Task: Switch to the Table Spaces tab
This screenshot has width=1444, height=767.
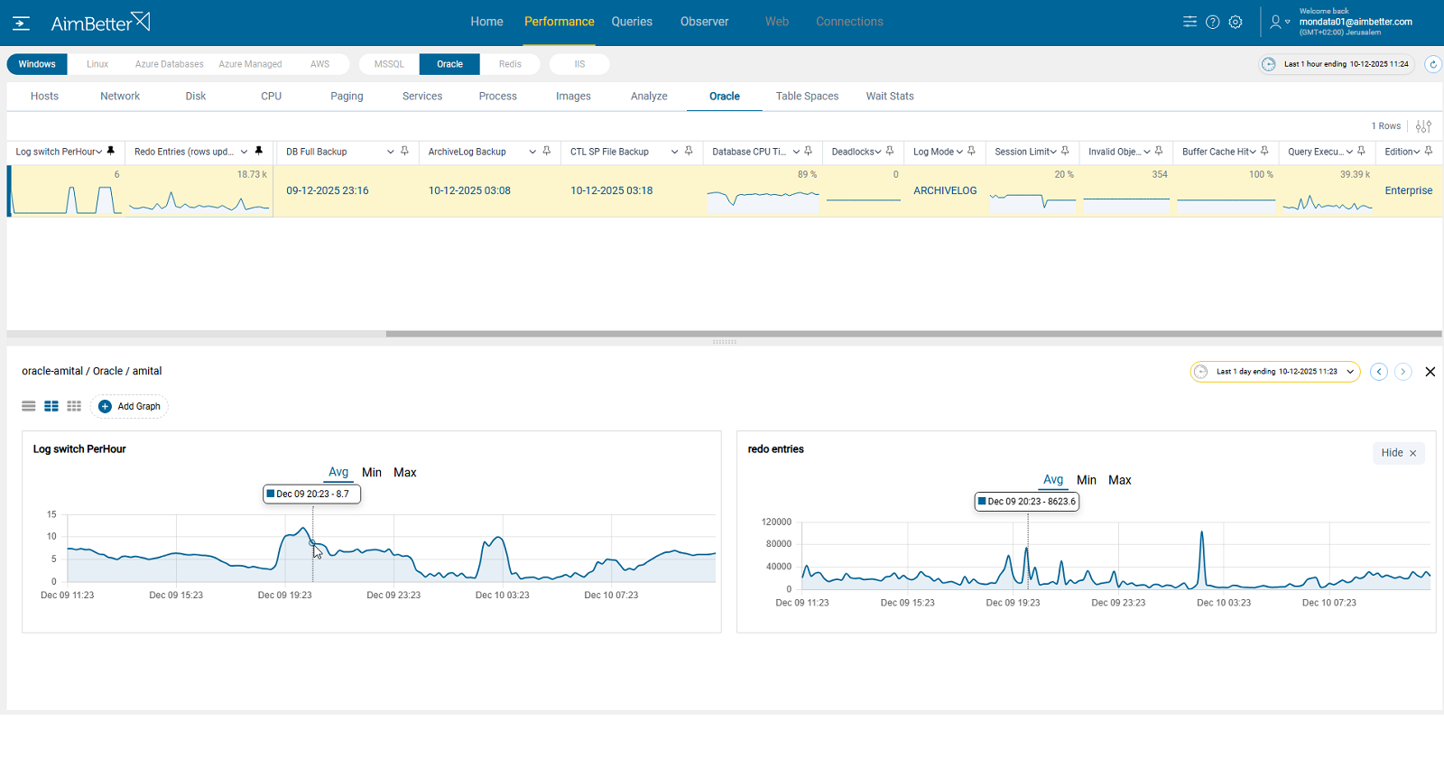Action: tap(807, 97)
